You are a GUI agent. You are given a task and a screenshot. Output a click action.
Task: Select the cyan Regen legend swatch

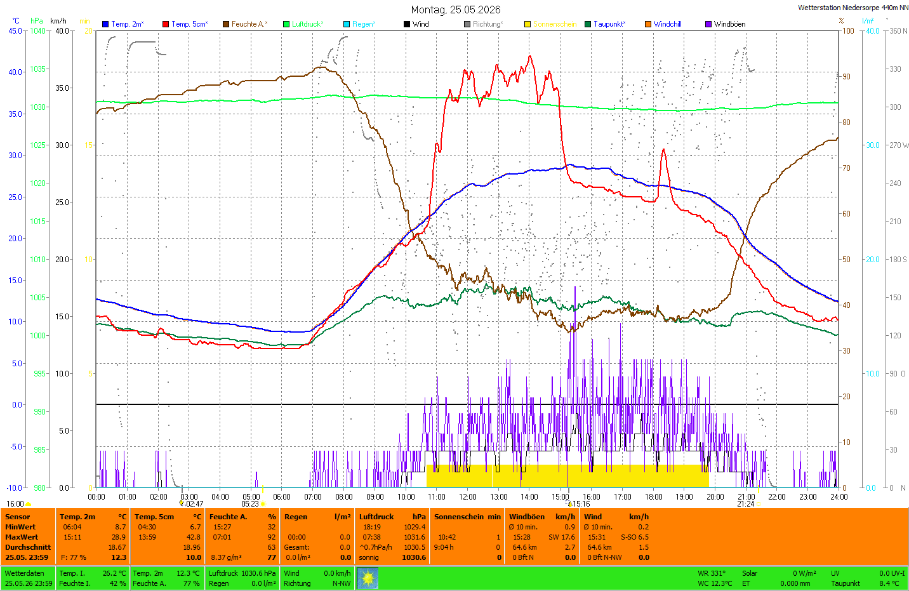click(x=347, y=24)
